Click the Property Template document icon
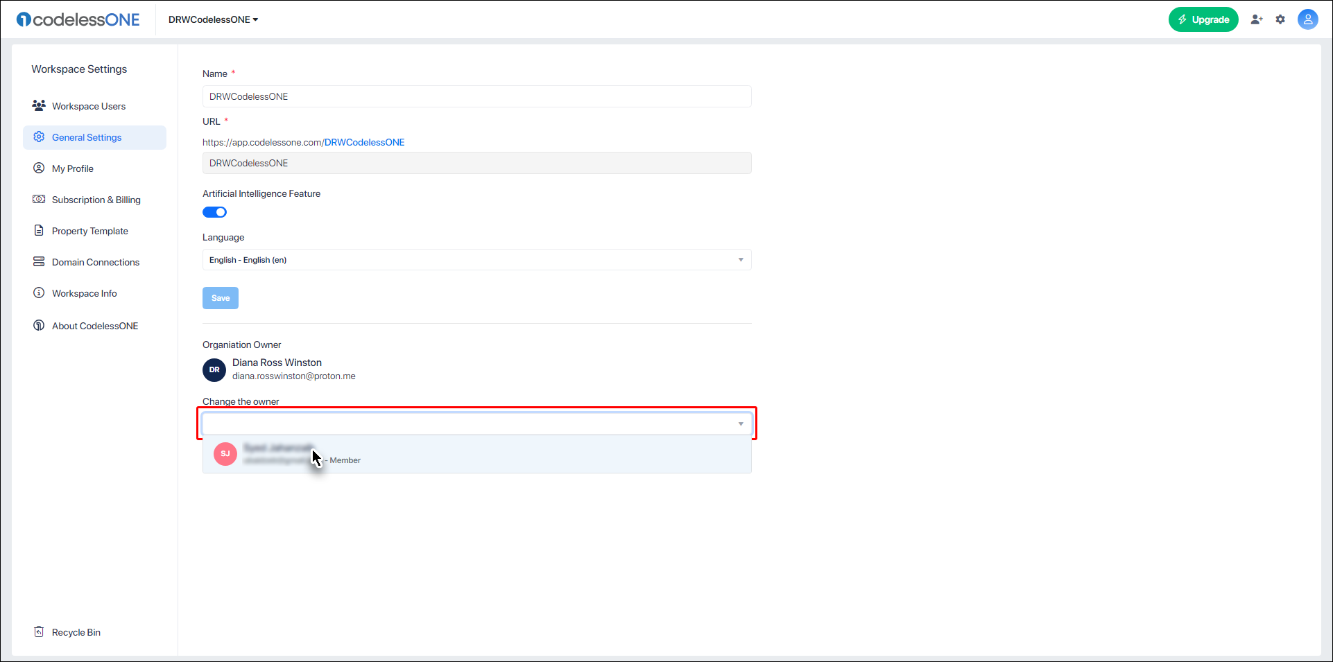The width and height of the screenshot is (1333, 662). (x=39, y=230)
